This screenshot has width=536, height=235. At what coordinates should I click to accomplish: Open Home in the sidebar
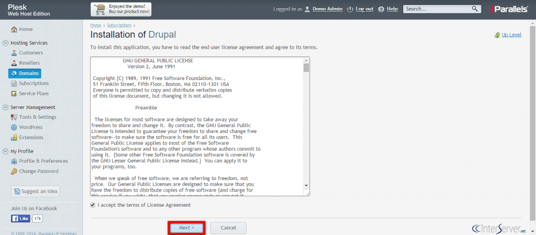26,29
